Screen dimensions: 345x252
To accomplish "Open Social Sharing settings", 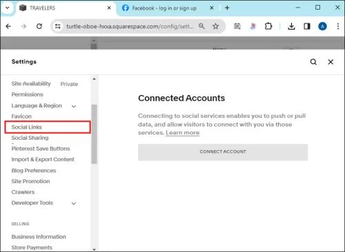I will pyautogui.click(x=30, y=138).
